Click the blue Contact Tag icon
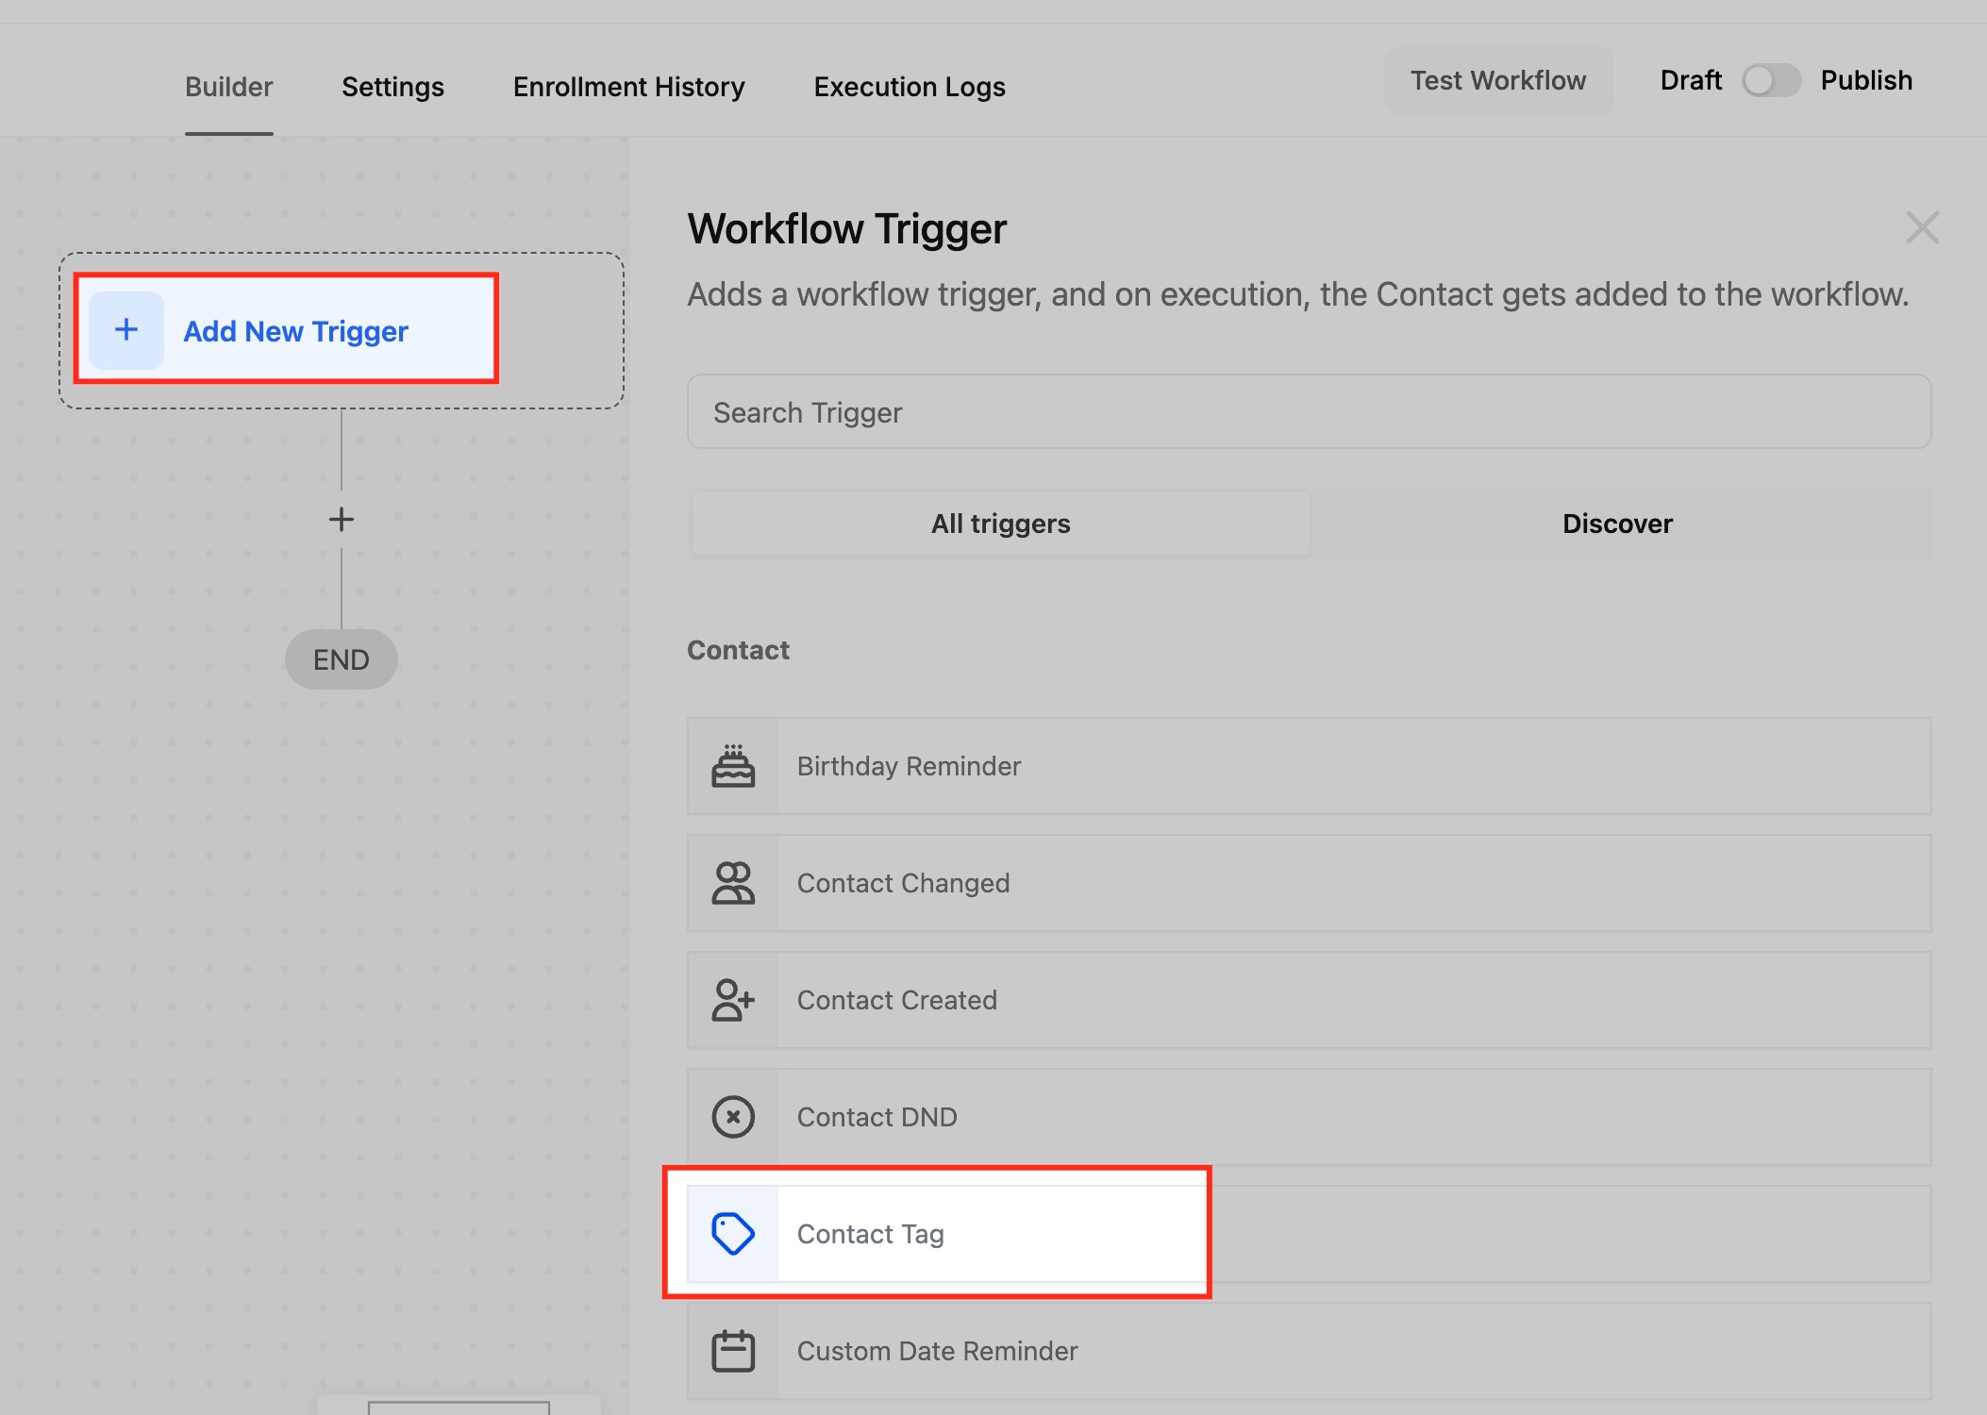The width and height of the screenshot is (1987, 1415). [733, 1234]
